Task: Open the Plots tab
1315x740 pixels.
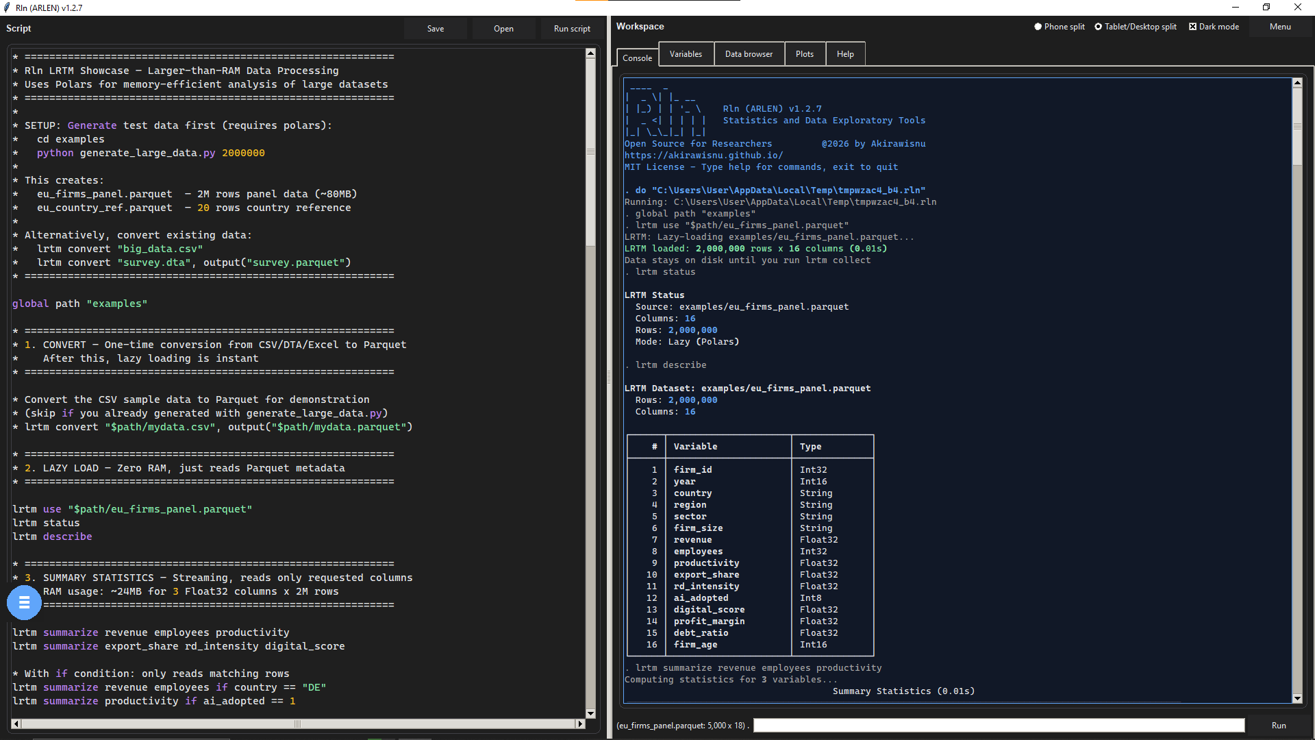Action: pos(805,54)
